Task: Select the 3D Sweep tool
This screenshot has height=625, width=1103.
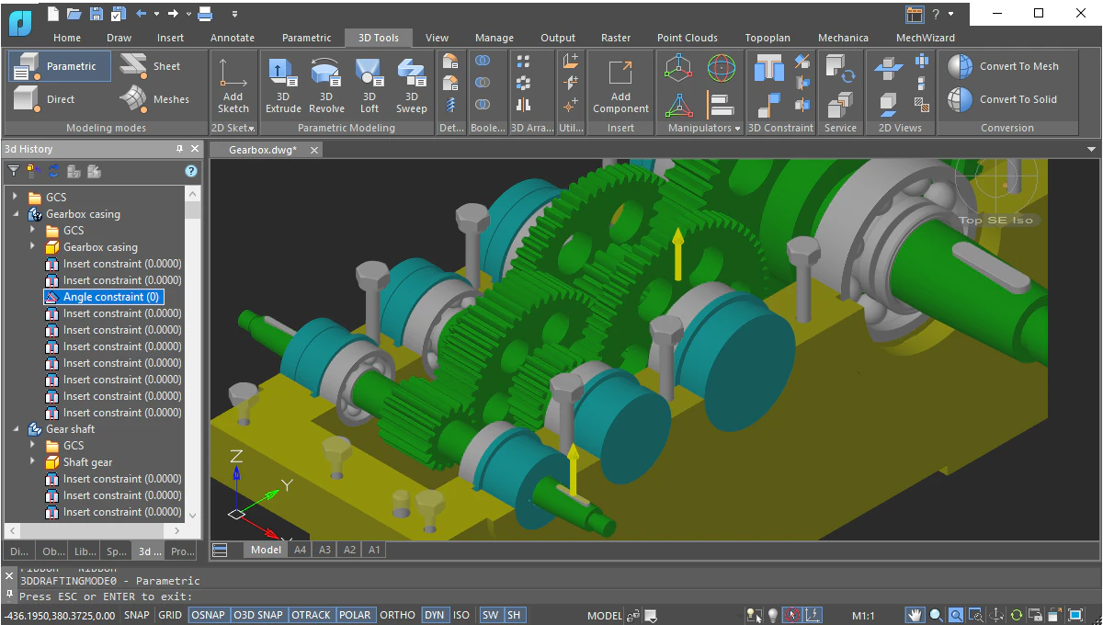Action: [x=411, y=83]
